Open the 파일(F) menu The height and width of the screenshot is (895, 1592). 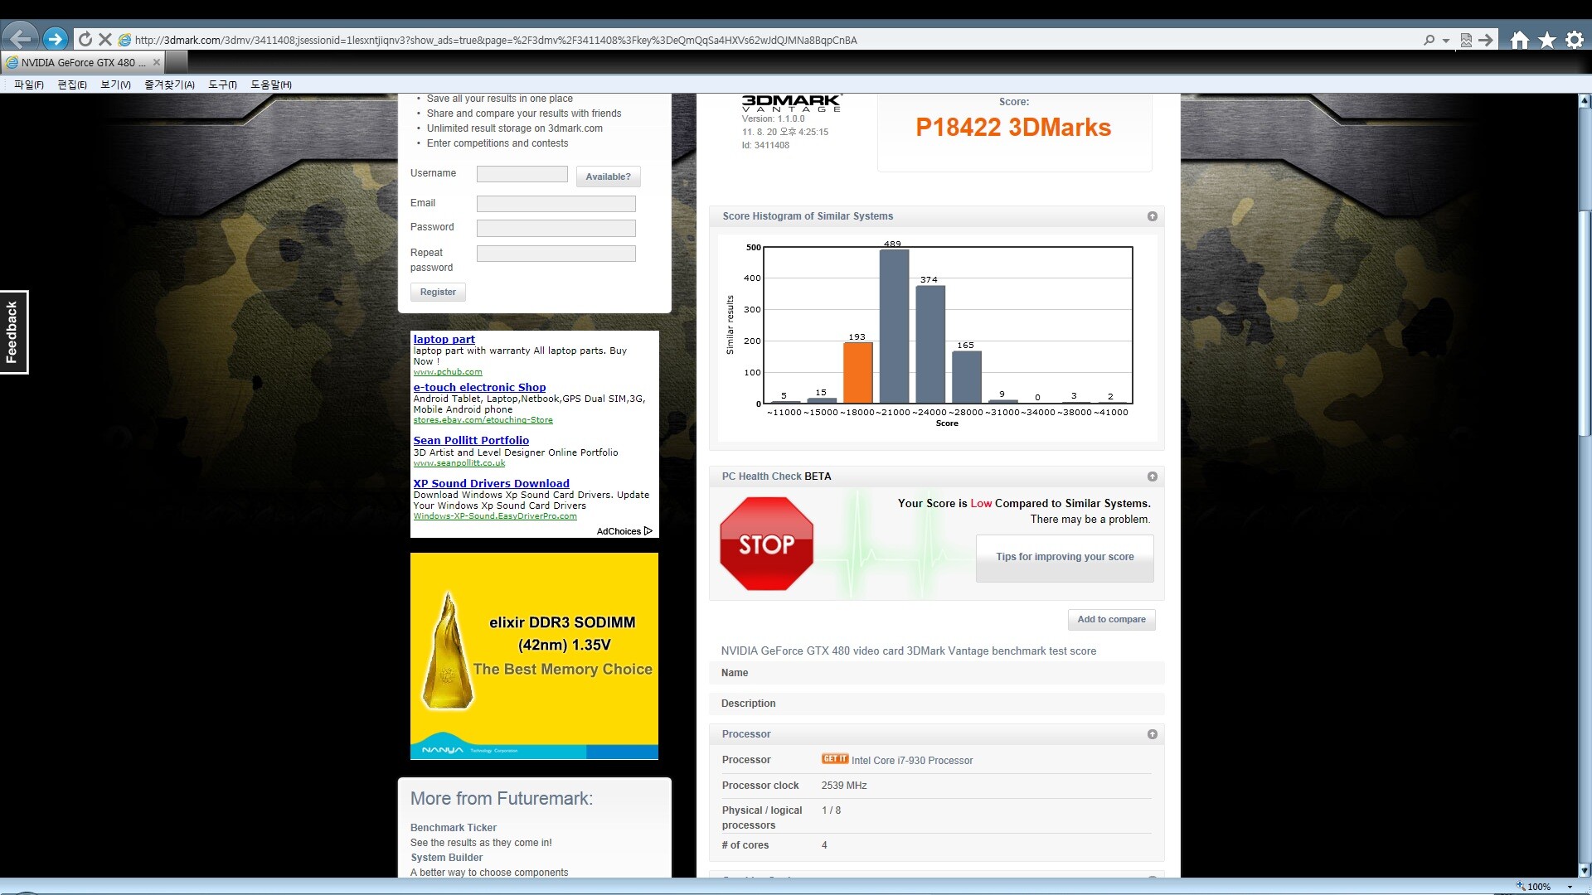pyautogui.click(x=29, y=85)
